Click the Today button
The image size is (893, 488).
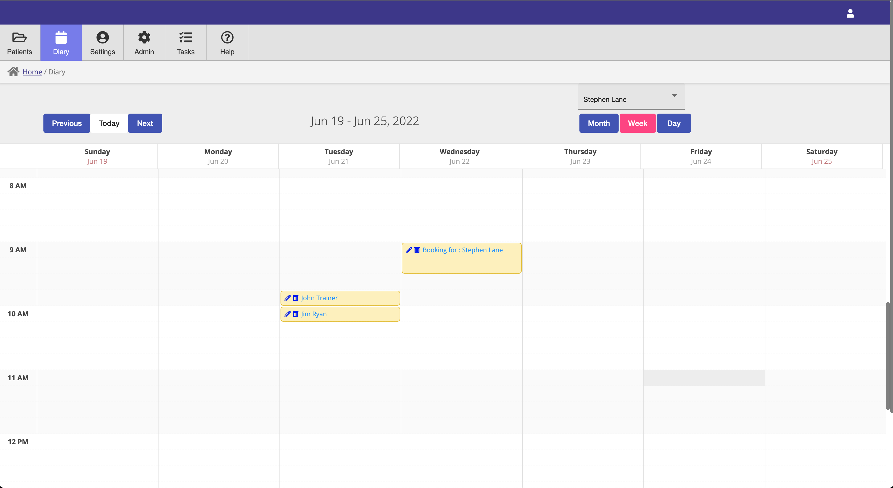[x=109, y=123]
